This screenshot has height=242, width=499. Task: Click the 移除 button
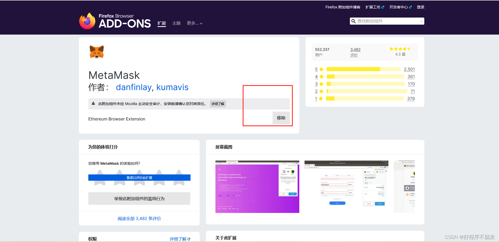(x=281, y=118)
